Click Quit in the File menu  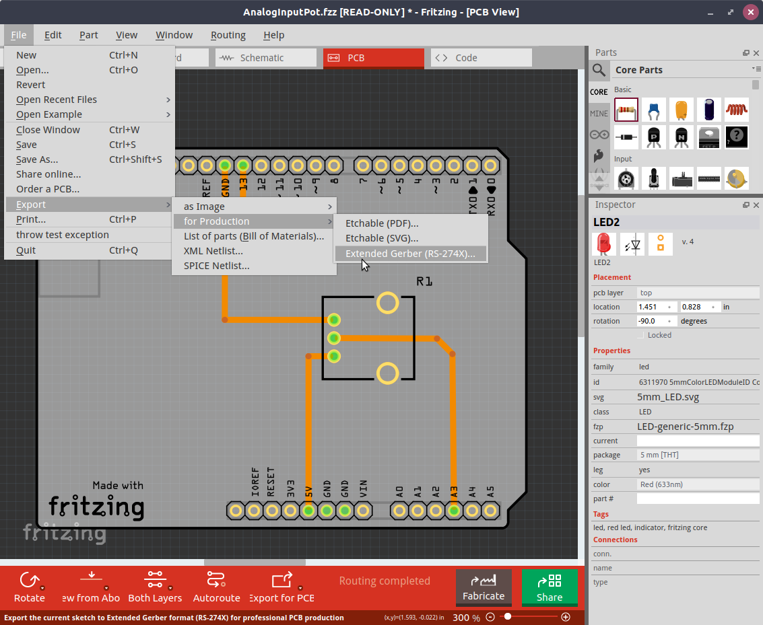point(90,251)
